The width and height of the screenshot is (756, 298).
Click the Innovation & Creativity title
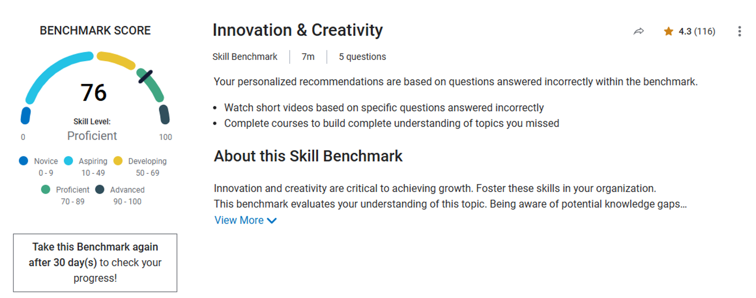tap(298, 30)
